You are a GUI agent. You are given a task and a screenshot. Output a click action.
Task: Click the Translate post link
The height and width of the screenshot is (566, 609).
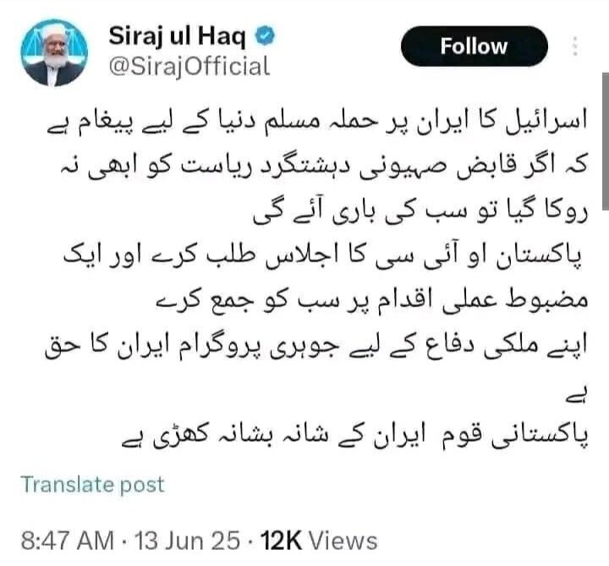click(x=92, y=485)
